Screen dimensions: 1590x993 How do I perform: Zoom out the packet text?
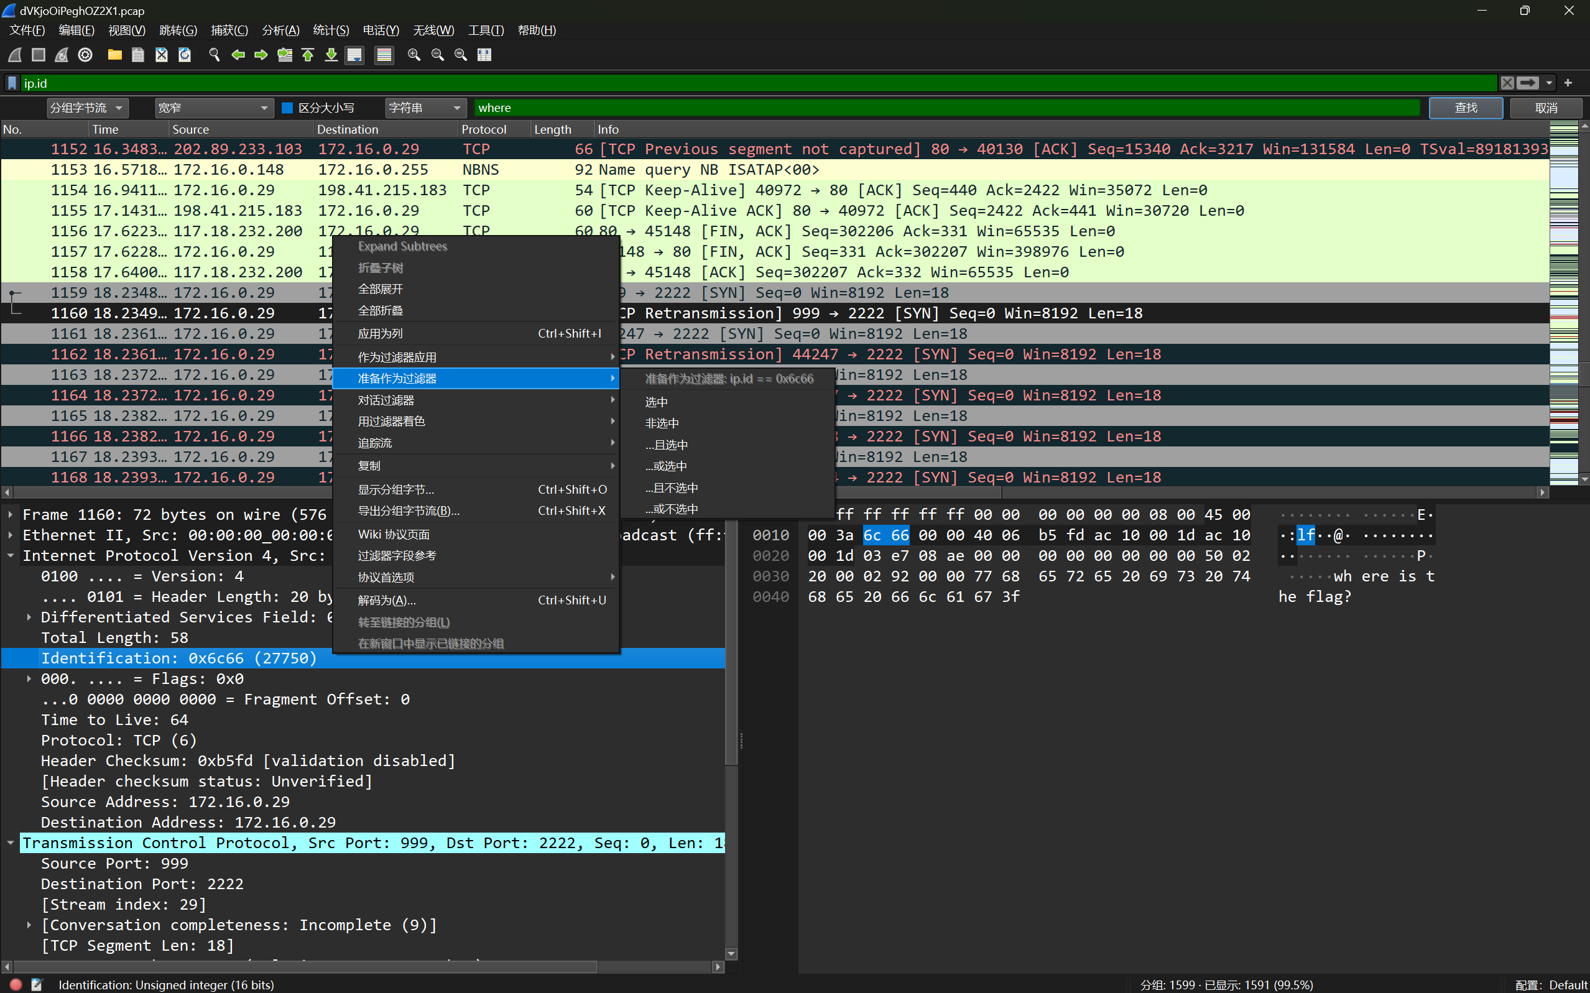pyautogui.click(x=437, y=55)
